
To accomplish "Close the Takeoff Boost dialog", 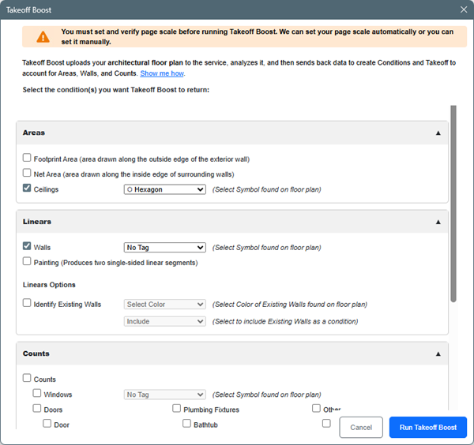I will (464, 9).
